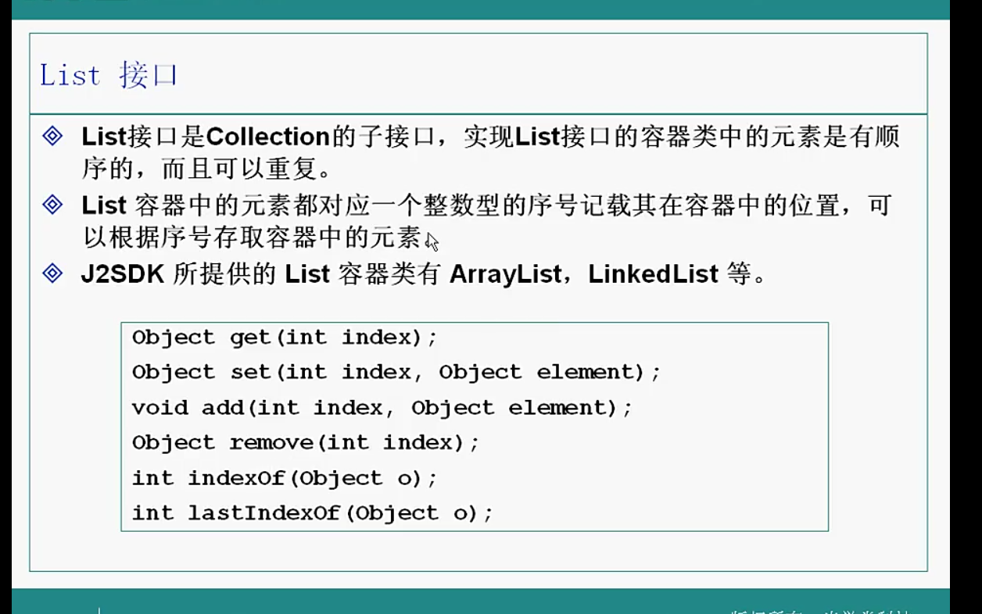The image size is (982, 614).
Task: Click the code line "Object remove(int index);"
Action: (306, 443)
